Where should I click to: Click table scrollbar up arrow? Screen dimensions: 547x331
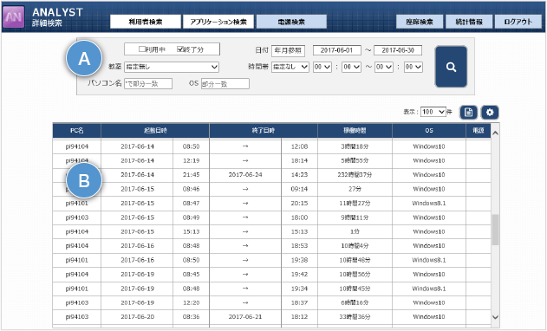point(495,133)
